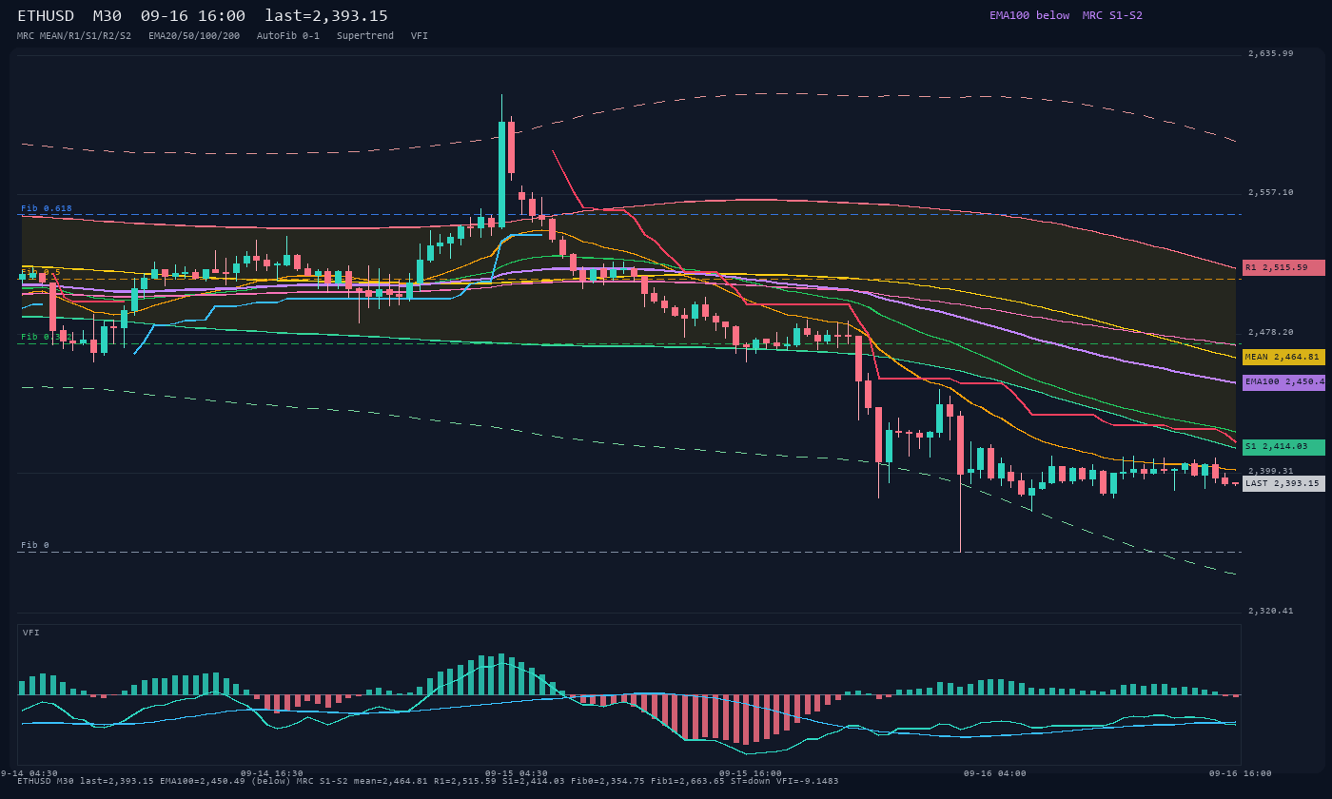Click the M30 timeframe label
The image size is (1332, 799).
tap(107, 16)
